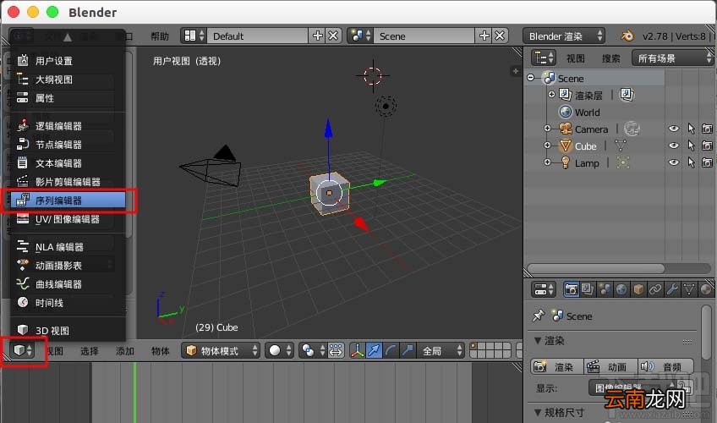717x423 pixels.
Task: Choose 大纲视图 editor type
Action: (x=68, y=80)
